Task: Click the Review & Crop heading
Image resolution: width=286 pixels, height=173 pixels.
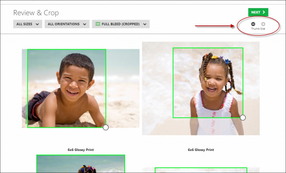Action: tap(36, 13)
